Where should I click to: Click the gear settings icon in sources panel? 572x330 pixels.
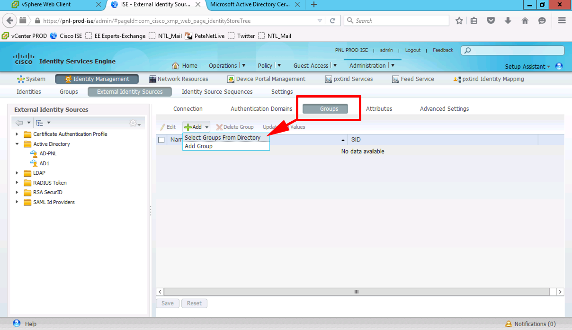pos(134,123)
